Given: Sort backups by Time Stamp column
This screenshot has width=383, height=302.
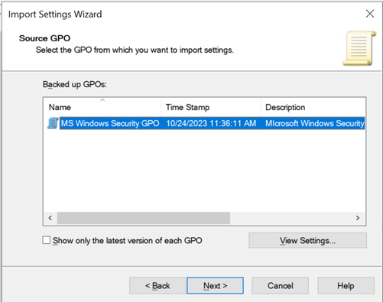Looking at the screenshot, I should click(x=211, y=108).
